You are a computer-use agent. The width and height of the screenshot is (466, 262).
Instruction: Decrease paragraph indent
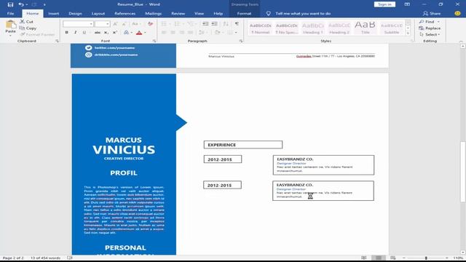[x=205, y=24]
